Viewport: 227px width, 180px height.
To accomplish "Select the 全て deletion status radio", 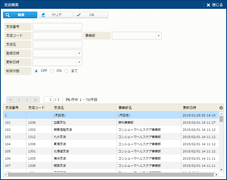I will click(x=66, y=71).
